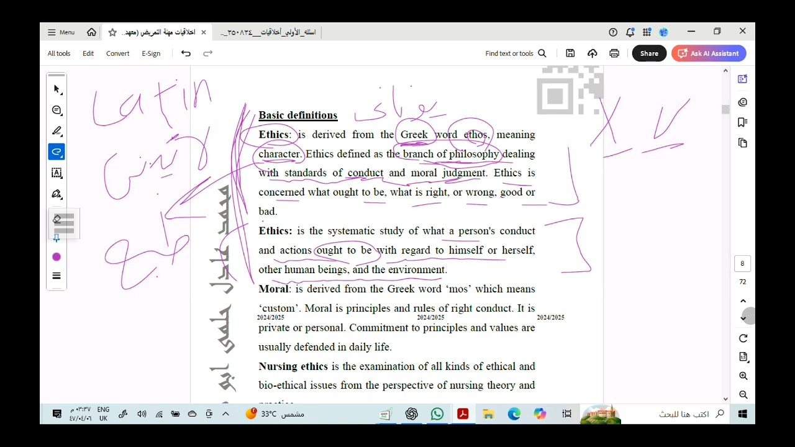Open File Explorer from taskbar
This screenshot has height=447, width=795.
click(x=488, y=414)
